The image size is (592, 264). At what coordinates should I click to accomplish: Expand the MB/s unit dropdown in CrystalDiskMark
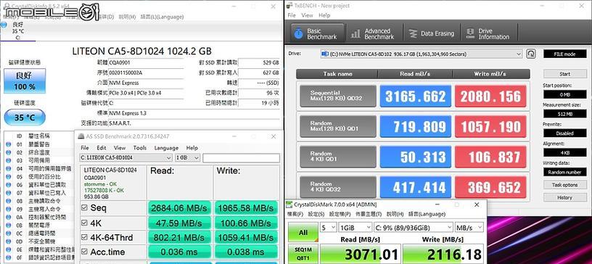pyautogui.click(x=469, y=227)
